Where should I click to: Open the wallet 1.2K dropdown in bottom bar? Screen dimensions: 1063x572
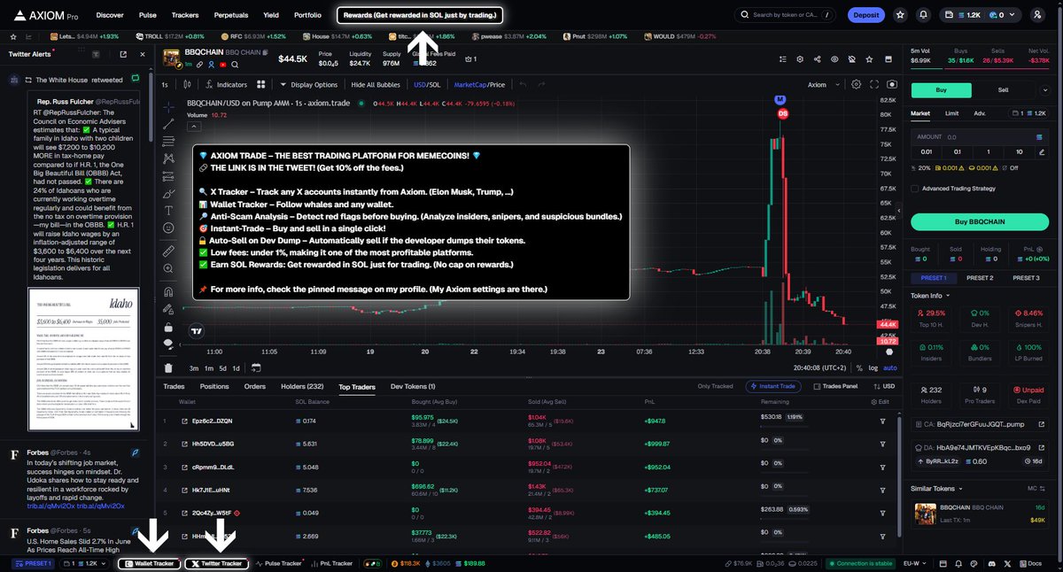point(85,563)
